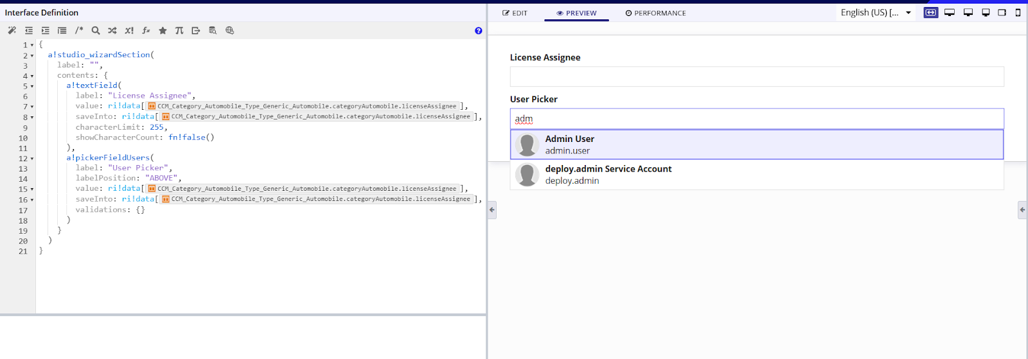
Task: Collapse the contents block fold at line 4
Action: [32, 76]
